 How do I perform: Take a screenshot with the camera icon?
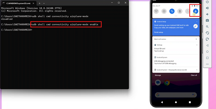(207, 20)
